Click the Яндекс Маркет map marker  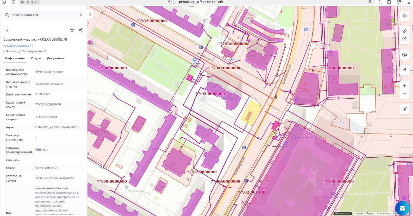tap(294, 137)
